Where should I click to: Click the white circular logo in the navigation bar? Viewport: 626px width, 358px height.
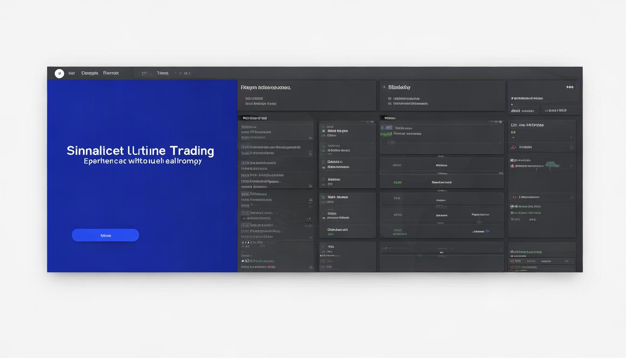pos(59,73)
